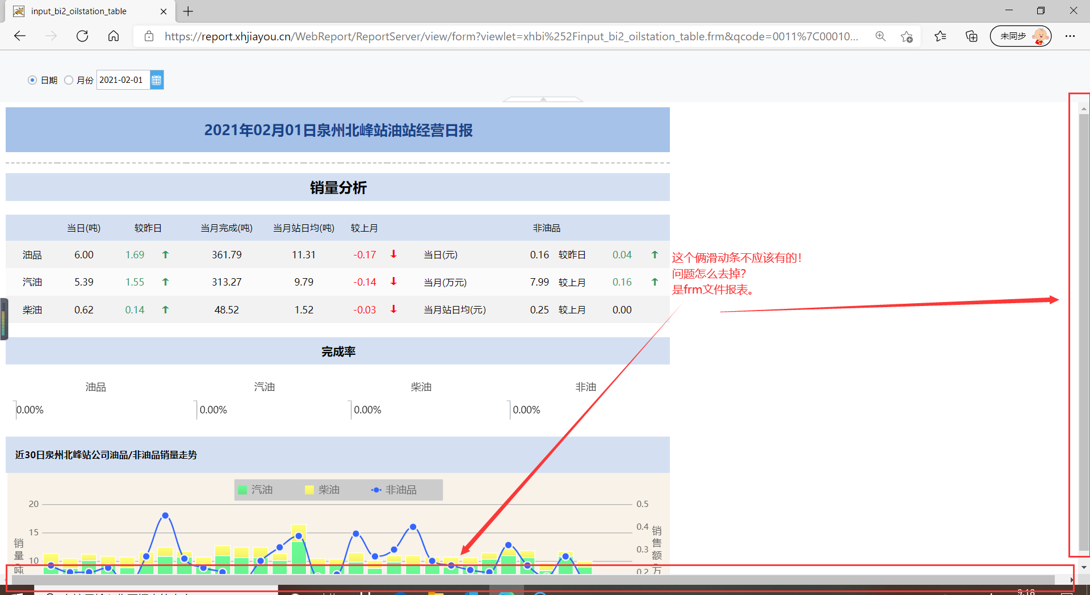1090x595 pixels.
Task: Click the vertical scrollbar down arrow
Action: coord(1084,567)
